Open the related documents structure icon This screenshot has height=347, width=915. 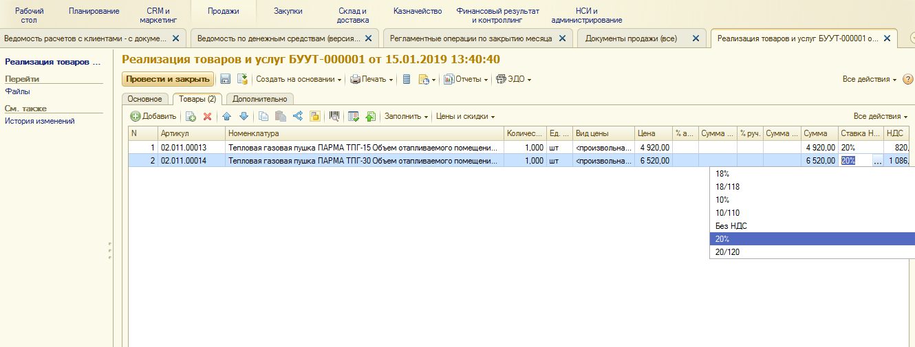[x=407, y=79]
